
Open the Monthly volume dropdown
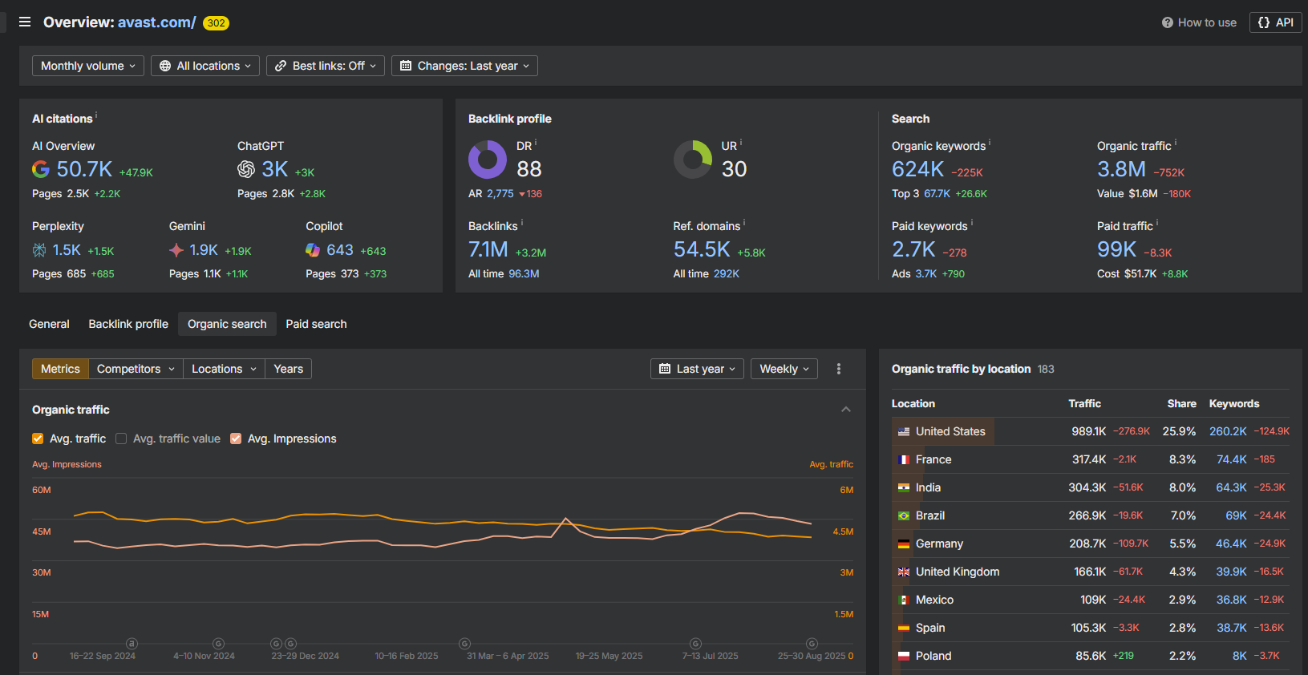coord(88,66)
